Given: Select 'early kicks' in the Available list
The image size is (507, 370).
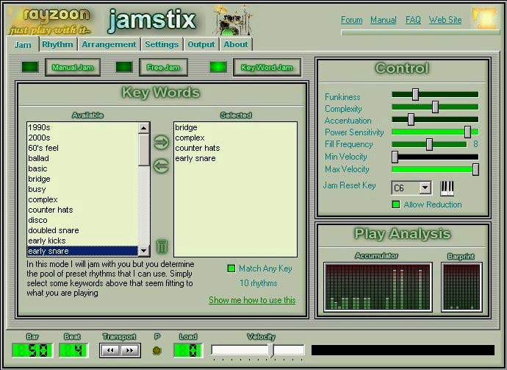Looking at the screenshot, I should (82, 241).
